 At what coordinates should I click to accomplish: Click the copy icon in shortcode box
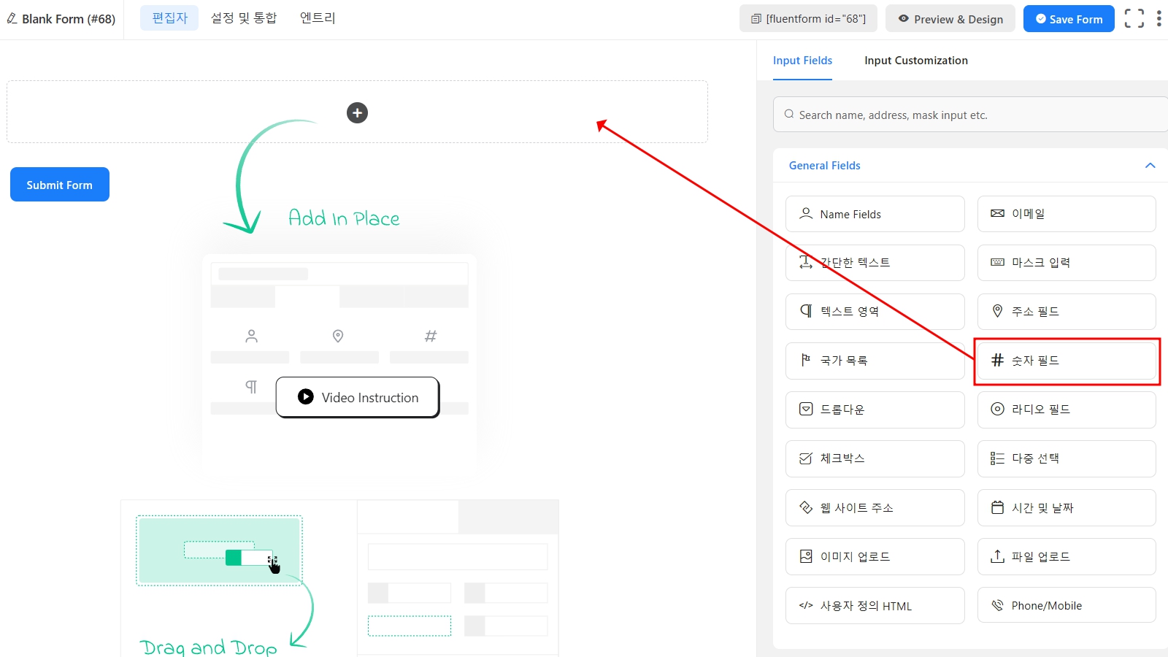pyautogui.click(x=756, y=19)
